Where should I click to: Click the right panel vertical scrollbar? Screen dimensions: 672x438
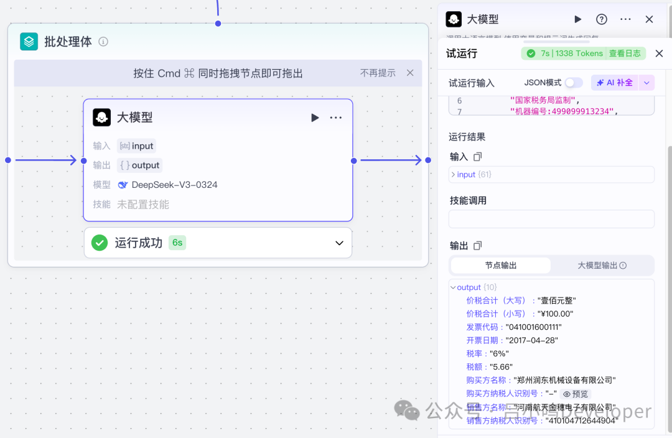[670, 289]
